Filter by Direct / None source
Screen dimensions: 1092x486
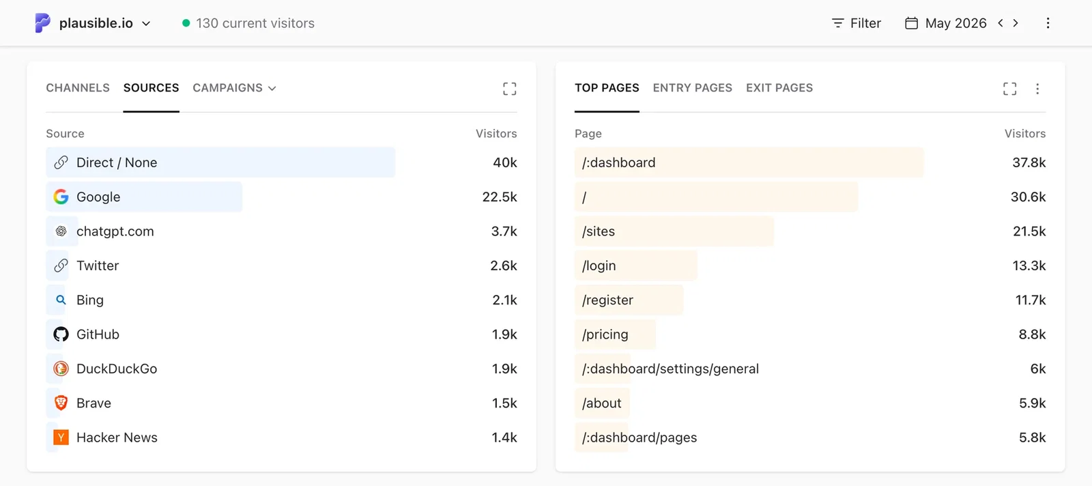[x=117, y=162]
